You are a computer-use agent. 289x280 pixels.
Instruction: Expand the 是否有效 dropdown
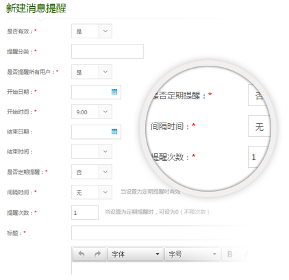[x=105, y=31]
